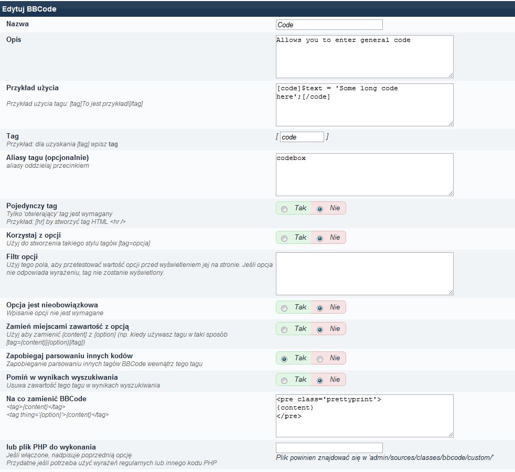This screenshot has height=472, width=515.
Task: Click the empty Filtr opcji textarea
Action: [364, 274]
